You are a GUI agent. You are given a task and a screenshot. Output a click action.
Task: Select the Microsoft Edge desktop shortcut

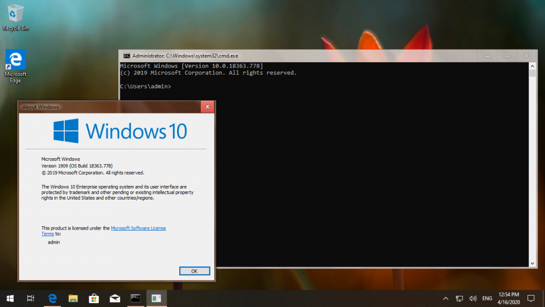pyautogui.click(x=15, y=64)
